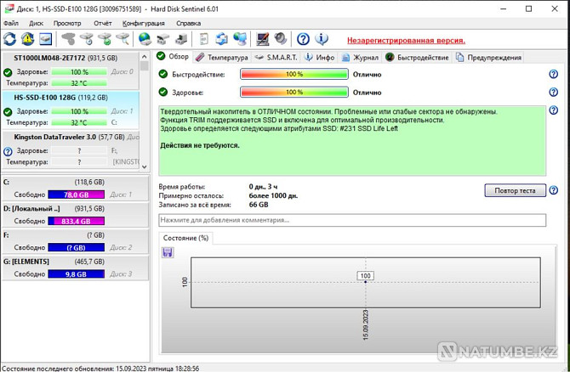The image size is (570, 372).
Task: Click the Незарегистрированная версия link
Action: point(406,40)
